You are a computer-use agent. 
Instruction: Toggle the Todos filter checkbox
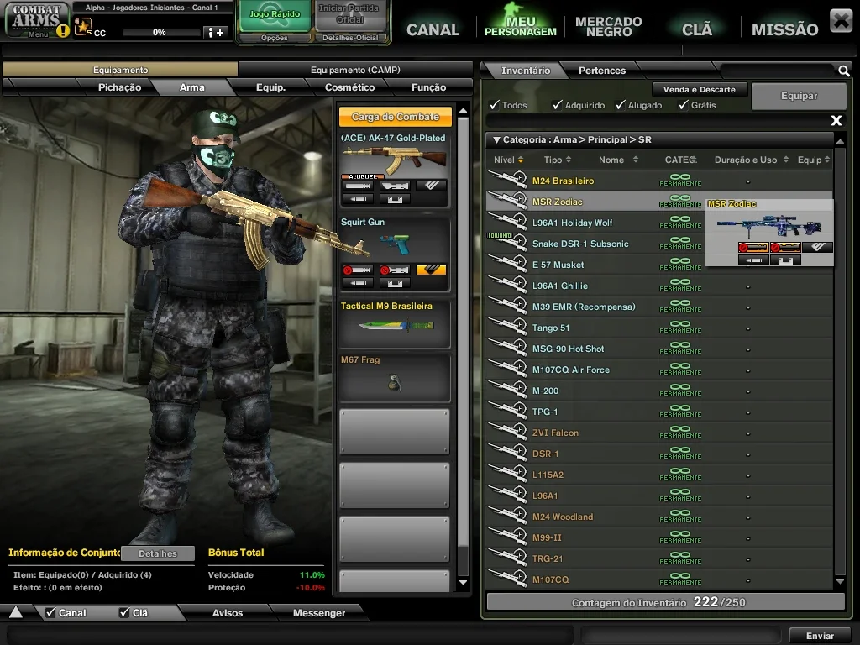pyautogui.click(x=495, y=104)
